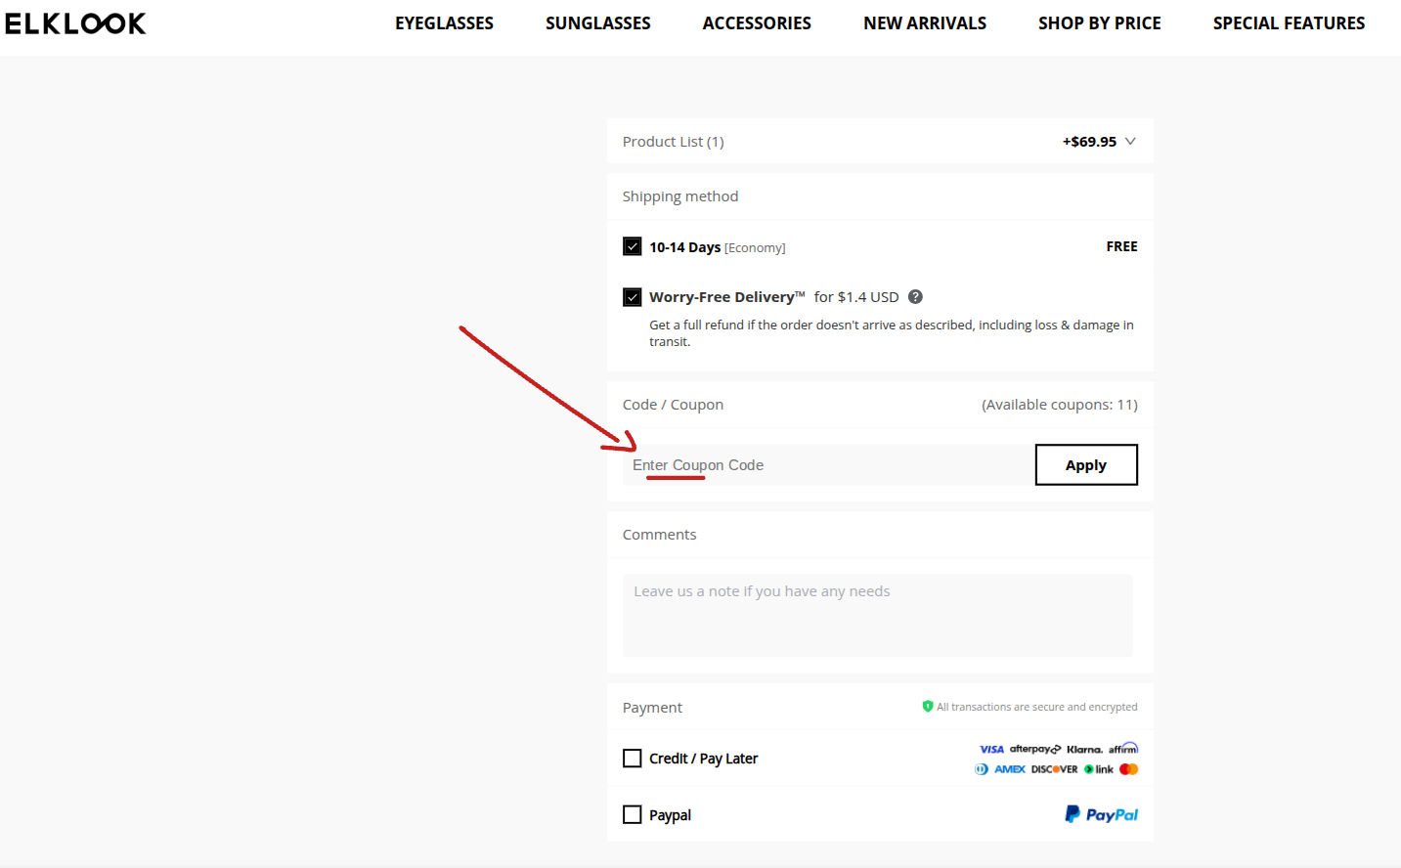Show the available coupons list
Screen dimensions: 1401x868
point(1059,405)
